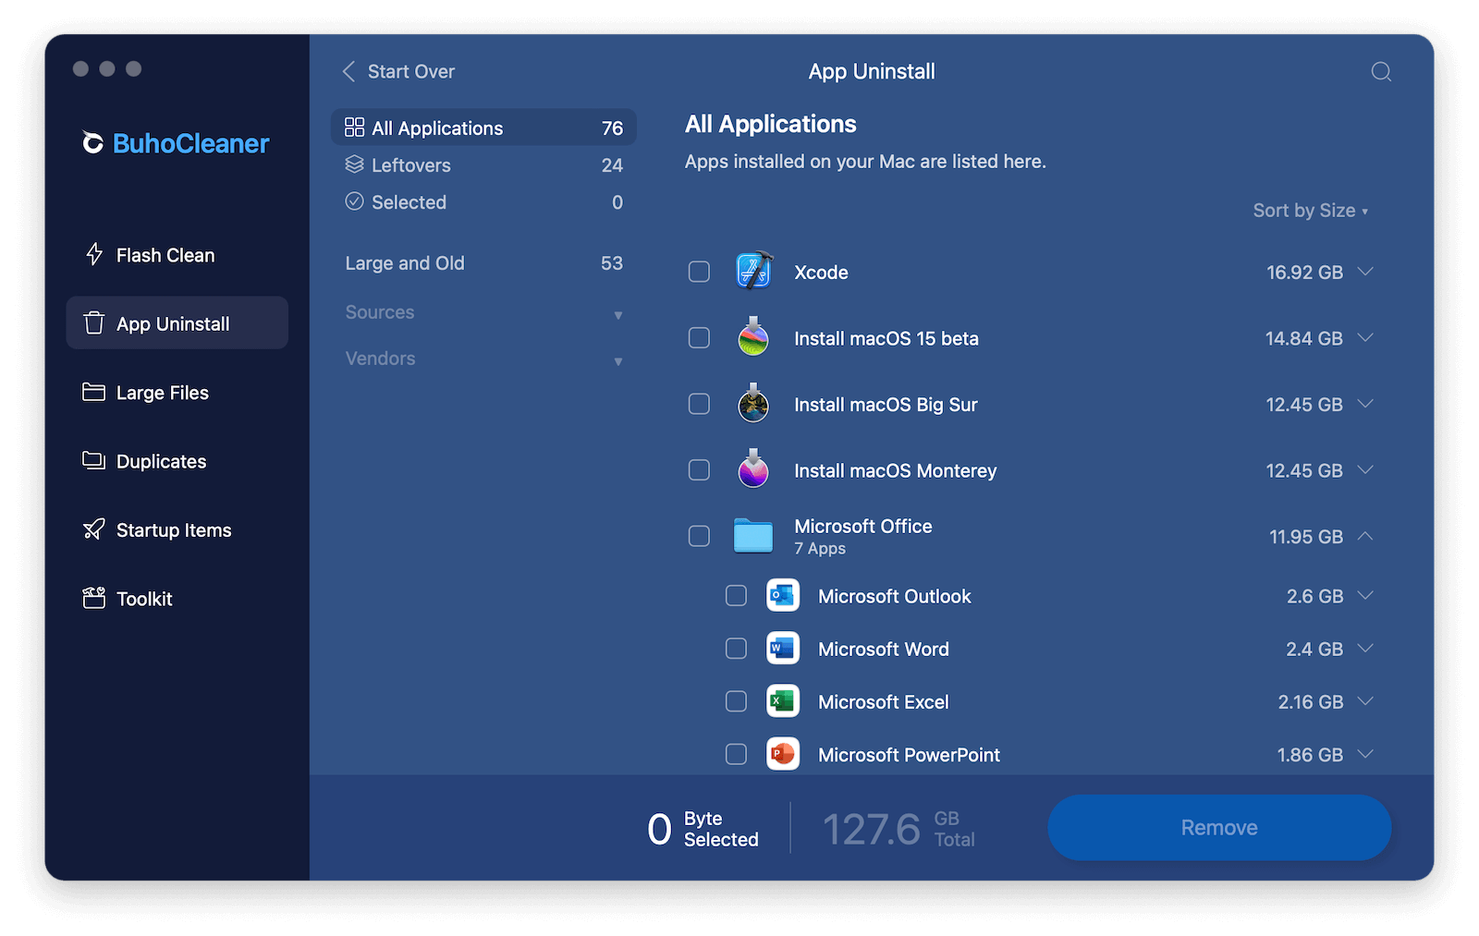This screenshot has height=936, width=1479.
Task: Click the Startup Items rocket icon
Action: (x=94, y=529)
